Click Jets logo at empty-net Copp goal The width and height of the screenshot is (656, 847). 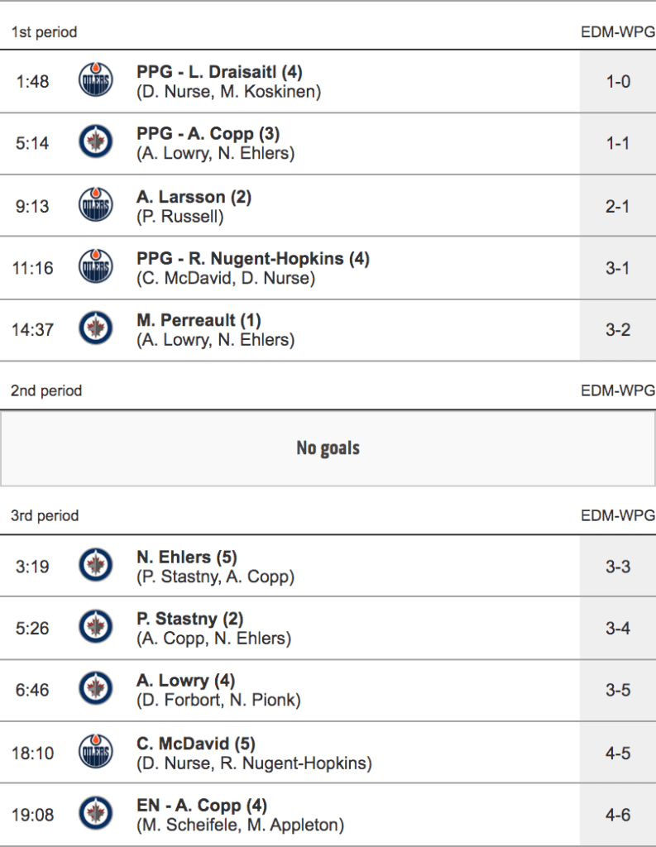tap(95, 814)
